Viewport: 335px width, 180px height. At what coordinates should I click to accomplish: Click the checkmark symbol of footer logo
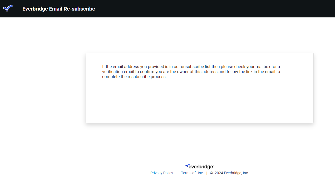click(187, 166)
